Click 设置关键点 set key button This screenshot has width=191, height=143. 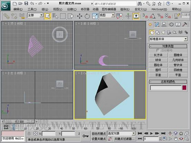click(99, 139)
